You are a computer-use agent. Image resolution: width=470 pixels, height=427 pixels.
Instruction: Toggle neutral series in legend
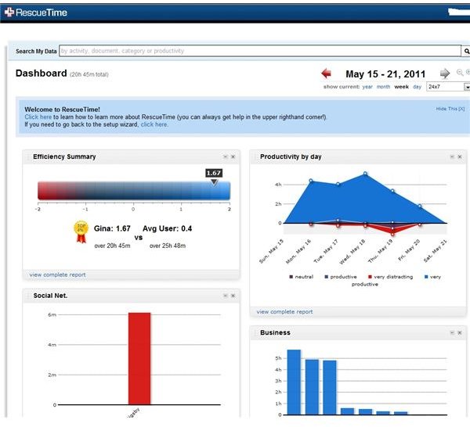click(302, 277)
